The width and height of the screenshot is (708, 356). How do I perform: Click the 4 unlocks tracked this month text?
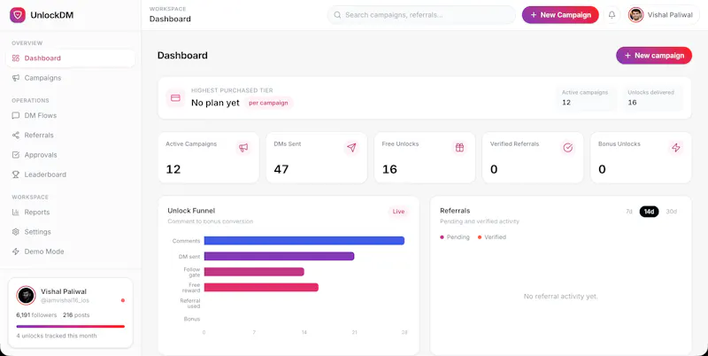[x=57, y=336]
